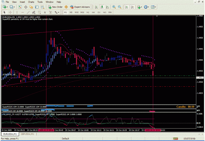Expand the New Chart dropdown arrow

(7, 7)
